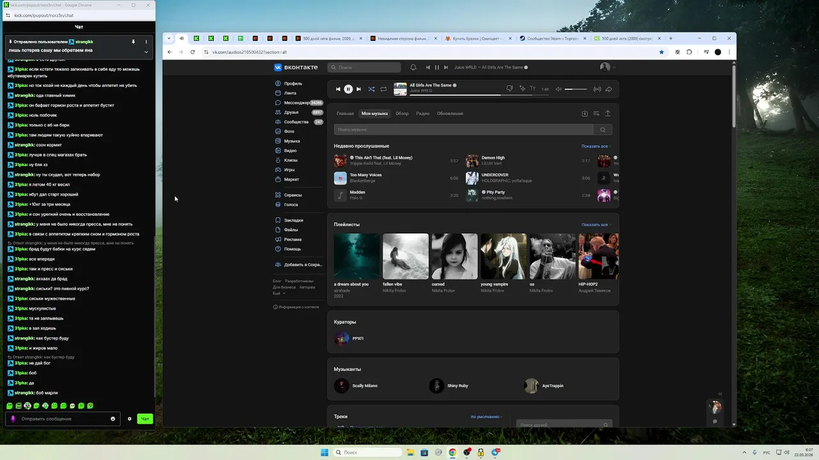The width and height of the screenshot is (819, 460).
Task: Show lyrics with the Tt icon
Action: (x=532, y=89)
